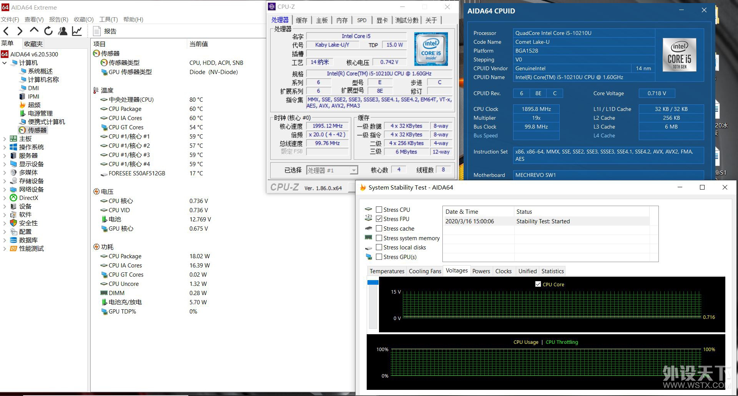Click the AIDA64 back navigation arrow
The width and height of the screenshot is (738, 396).
click(6, 31)
